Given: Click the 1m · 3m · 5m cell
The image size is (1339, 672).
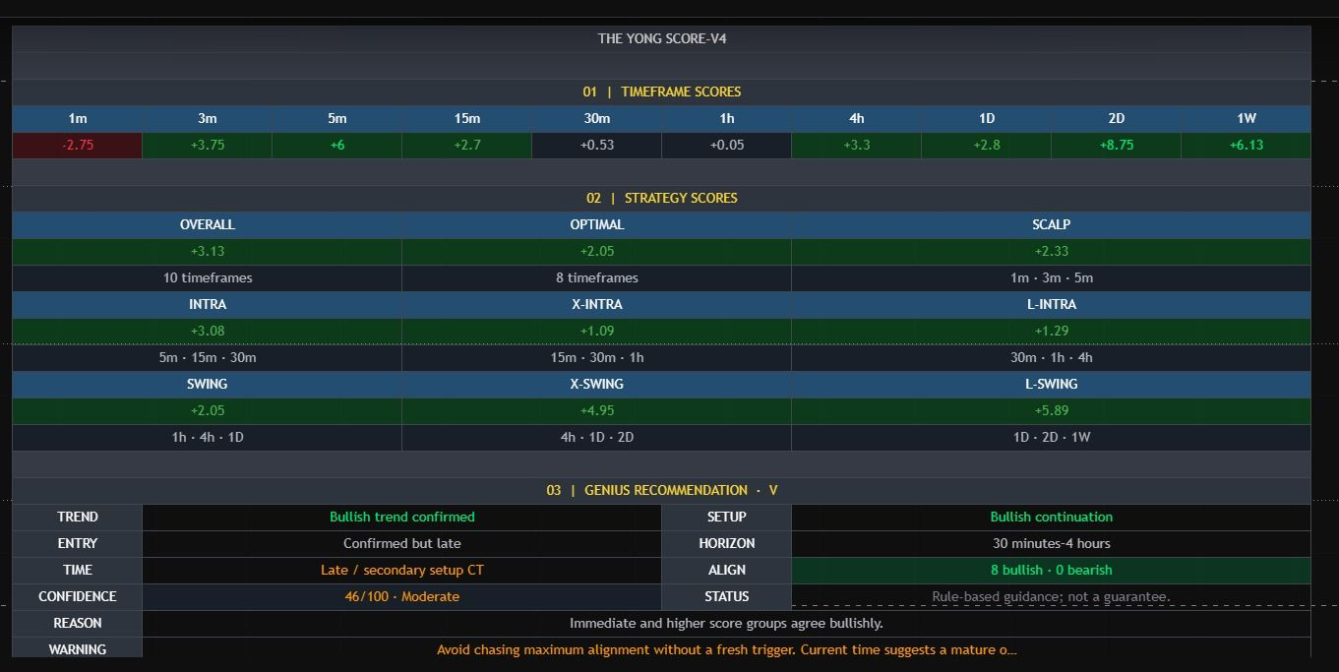Looking at the screenshot, I should pos(1051,277).
